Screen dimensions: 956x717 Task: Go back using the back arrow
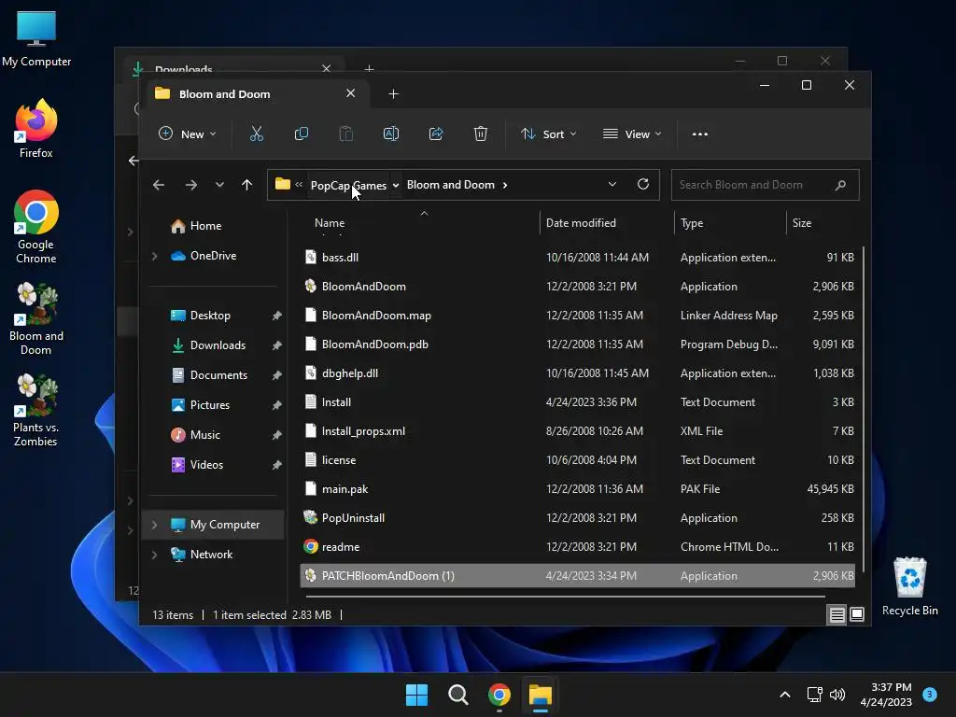(x=159, y=185)
